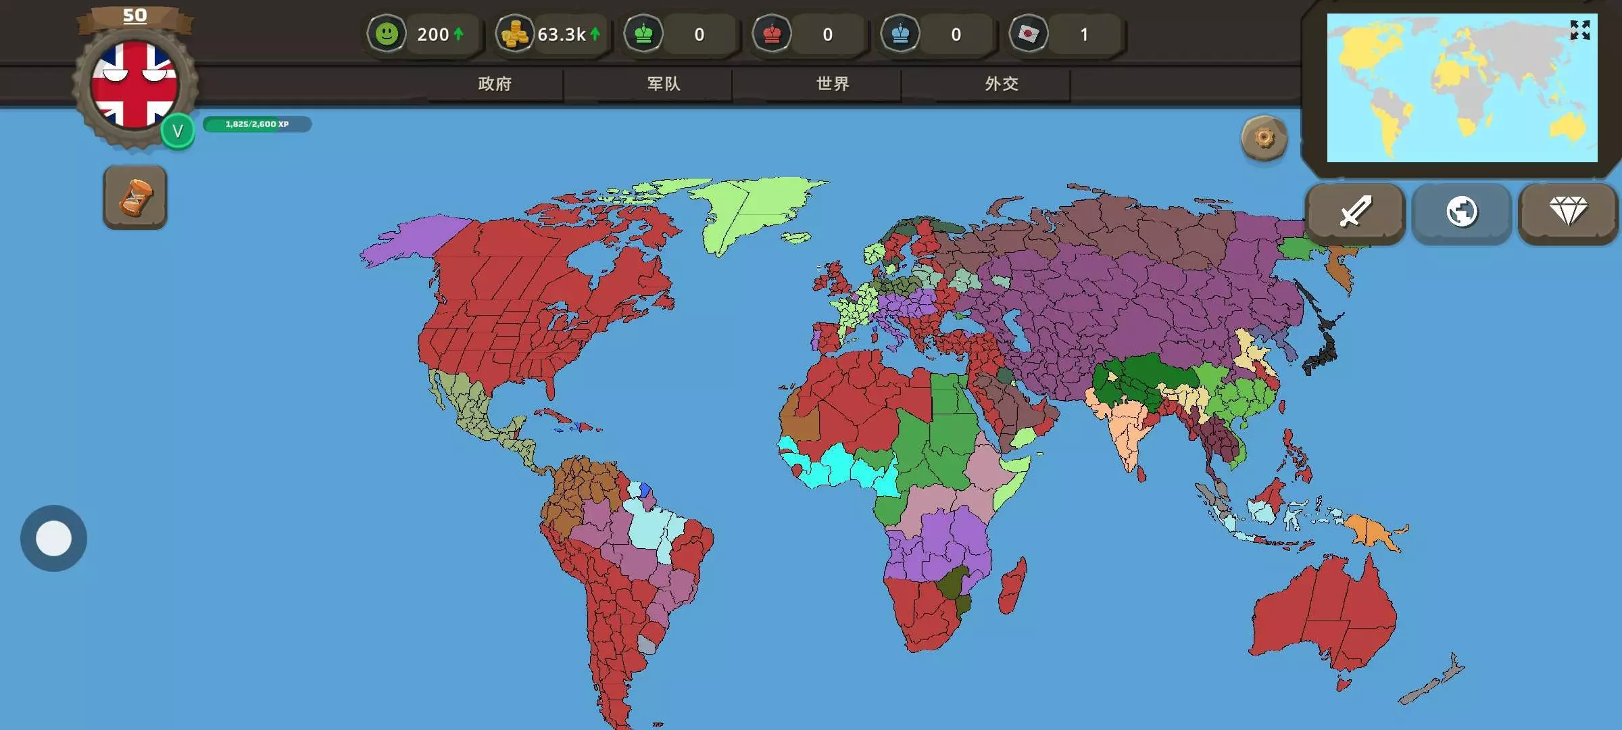Open the 军队 military tab

point(664,84)
